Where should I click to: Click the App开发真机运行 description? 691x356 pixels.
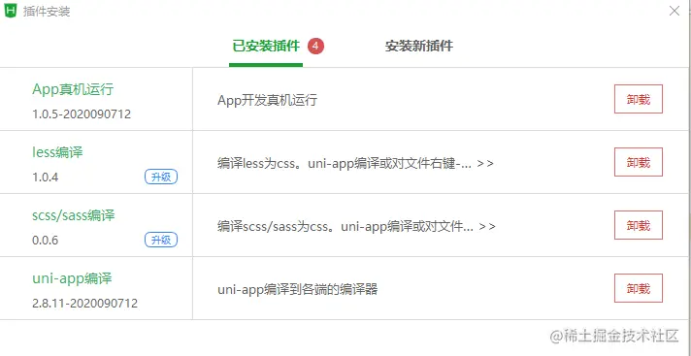[x=267, y=101]
